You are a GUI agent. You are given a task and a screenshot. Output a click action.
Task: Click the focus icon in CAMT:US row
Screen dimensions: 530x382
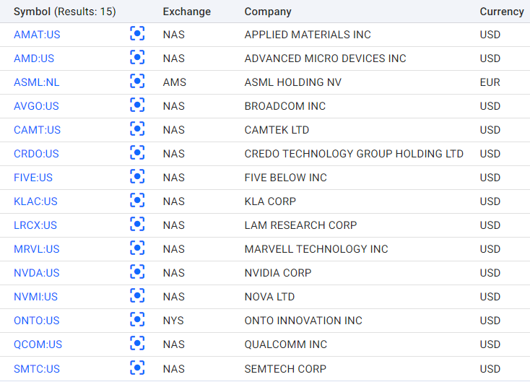(137, 129)
